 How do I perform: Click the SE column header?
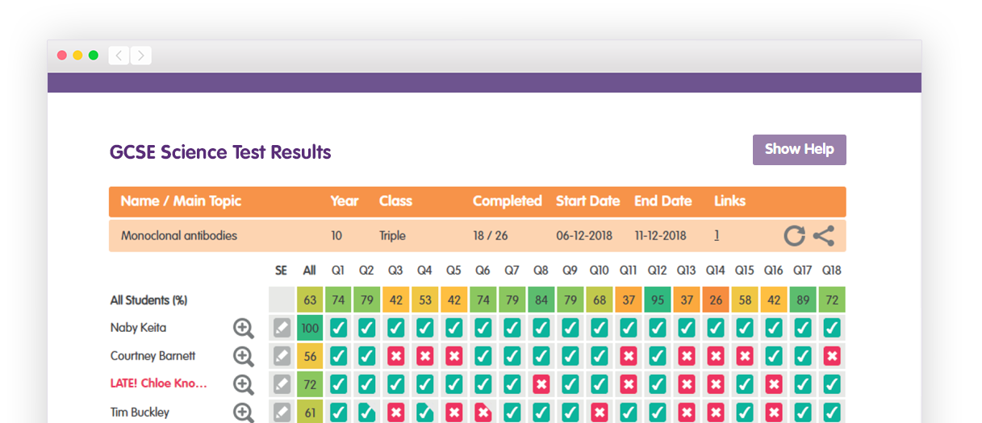[x=281, y=271]
